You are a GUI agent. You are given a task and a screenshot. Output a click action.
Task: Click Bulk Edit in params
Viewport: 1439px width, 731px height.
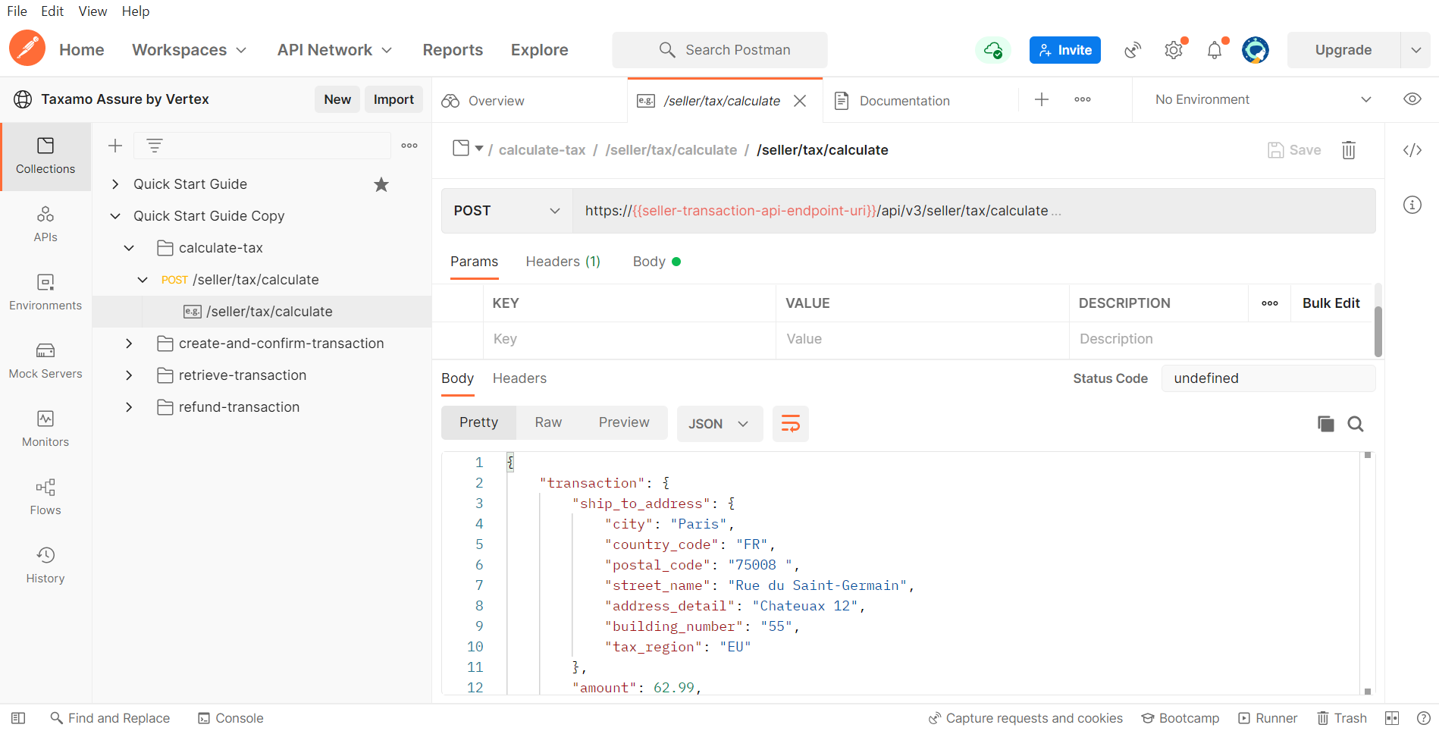click(1331, 303)
